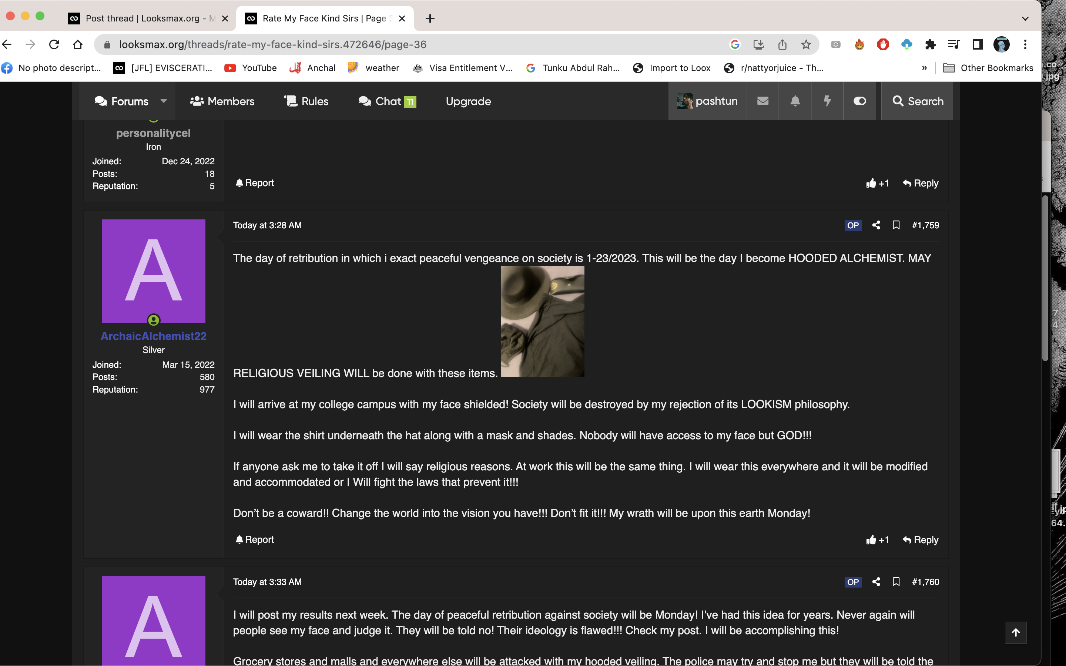Open the Rules menu item
1066x666 pixels.
click(x=306, y=101)
